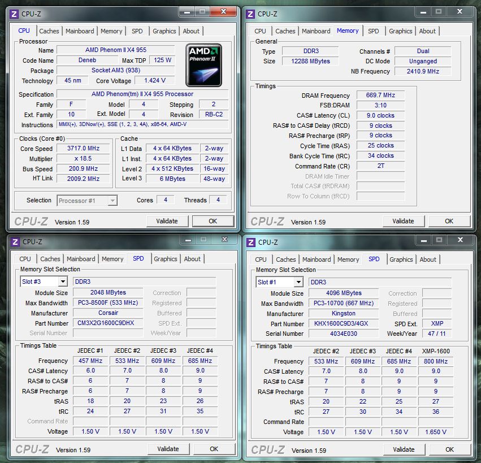Click the DC Mode 'Unganged' value
The height and width of the screenshot is (463, 481).
[423, 61]
